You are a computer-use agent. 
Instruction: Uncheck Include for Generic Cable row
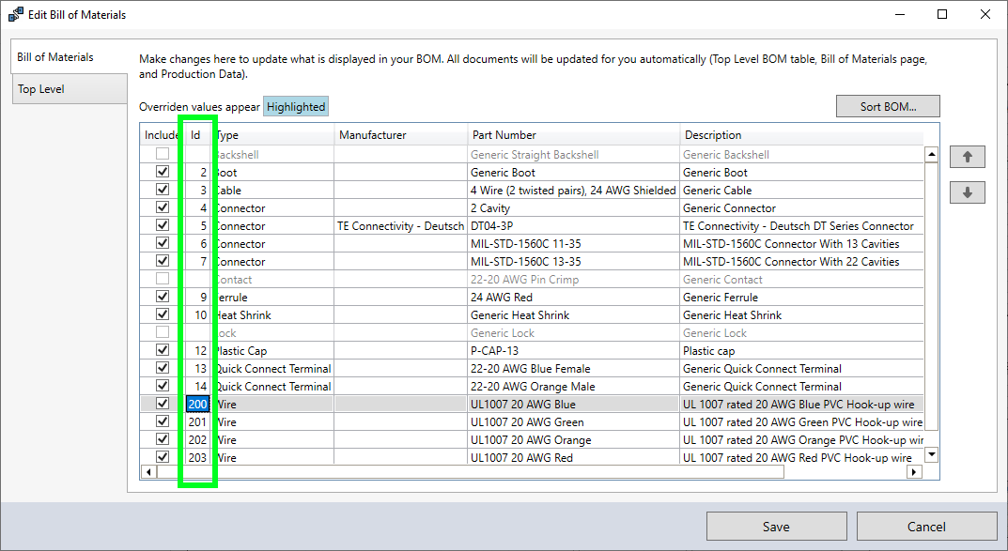(163, 190)
